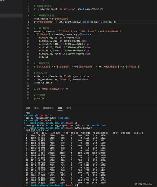Click the gutter at line number 22

(x=28, y=67)
